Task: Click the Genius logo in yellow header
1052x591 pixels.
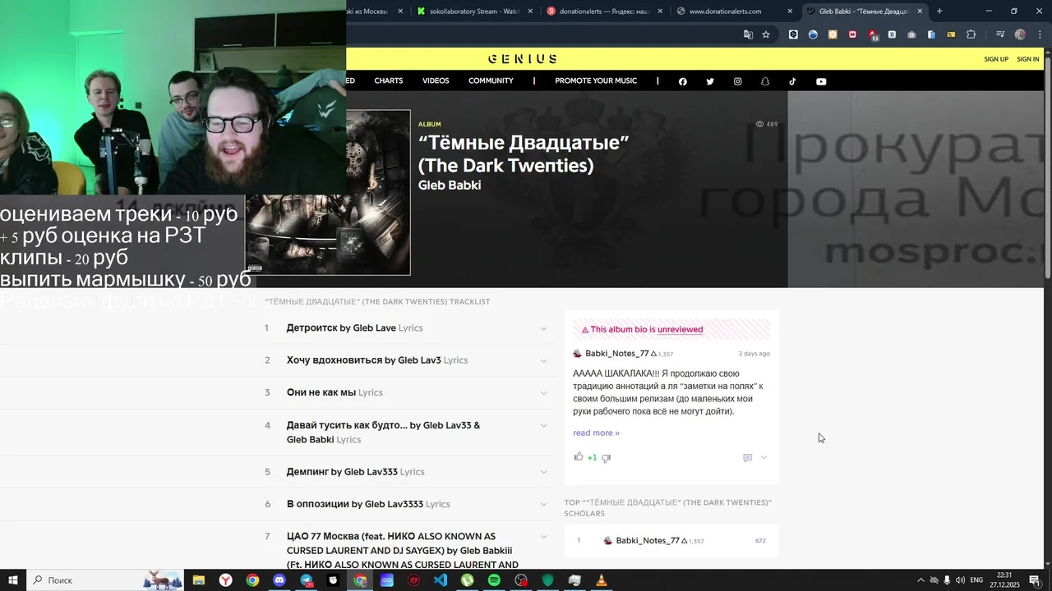Action: click(523, 59)
